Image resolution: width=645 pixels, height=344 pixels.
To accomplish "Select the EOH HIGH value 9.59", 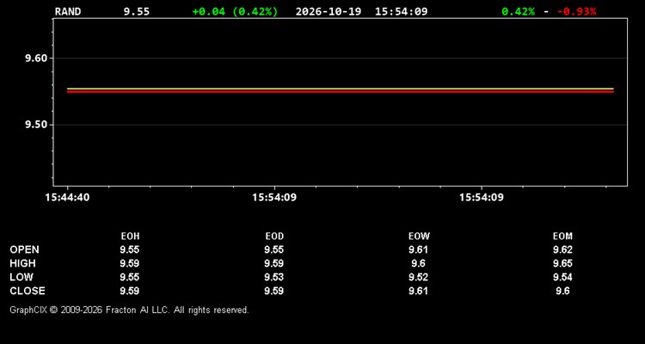I will [x=130, y=263].
